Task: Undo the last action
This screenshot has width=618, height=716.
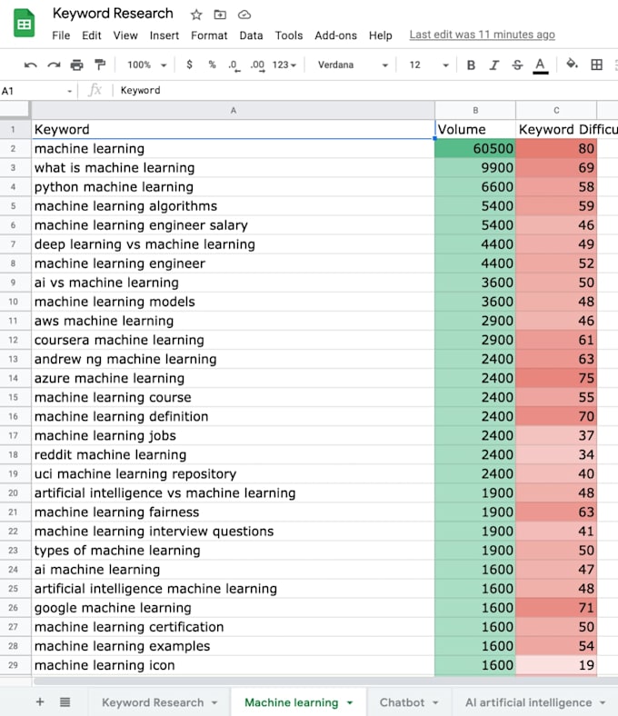Action: 31,65
